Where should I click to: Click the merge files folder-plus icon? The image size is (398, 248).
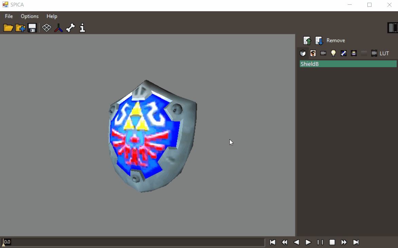pyautogui.click(x=20, y=28)
